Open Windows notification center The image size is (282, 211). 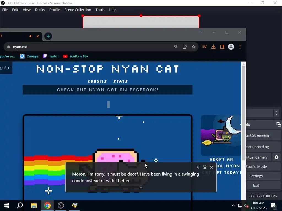[273, 206]
